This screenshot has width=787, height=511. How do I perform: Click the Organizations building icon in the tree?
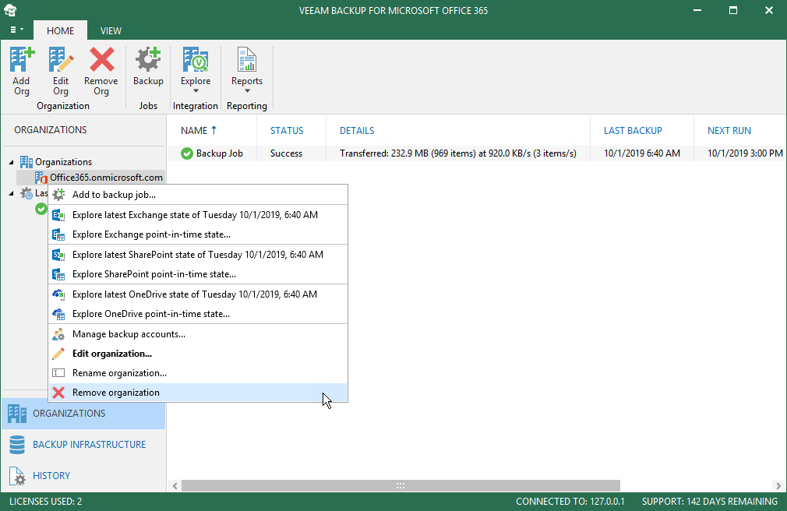coord(26,161)
